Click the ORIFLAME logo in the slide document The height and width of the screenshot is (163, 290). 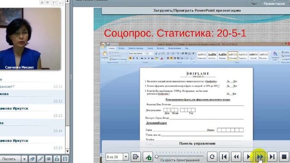pyautogui.click(x=198, y=74)
